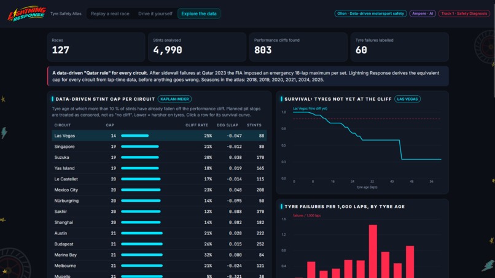Select the Shanghai circuit row
Image resolution: width=495 pixels, height=278 pixels.
[x=159, y=222]
